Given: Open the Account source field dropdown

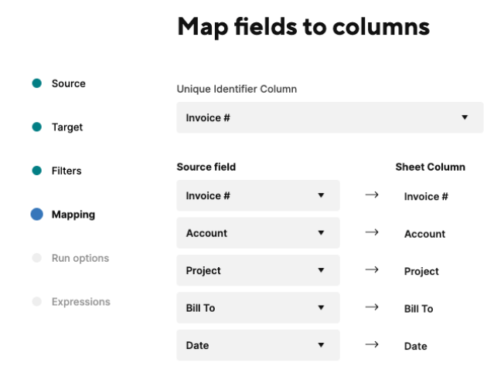Looking at the screenshot, I should tap(321, 233).
